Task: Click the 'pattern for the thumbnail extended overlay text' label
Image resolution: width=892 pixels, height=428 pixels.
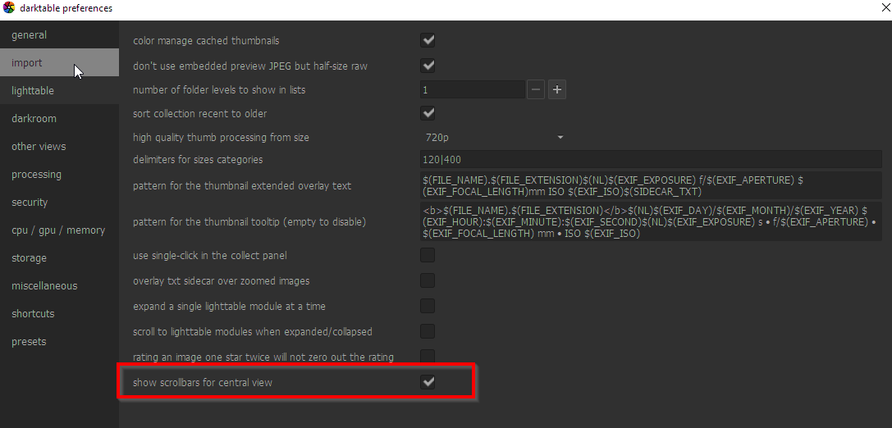Action: tap(242, 186)
